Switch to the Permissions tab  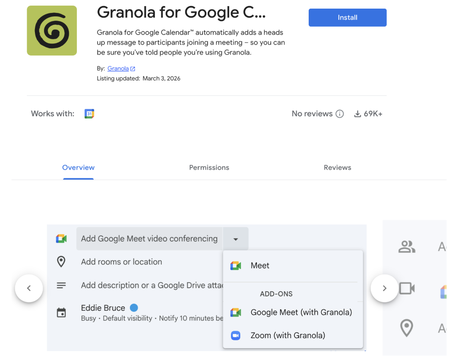[209, 168]
